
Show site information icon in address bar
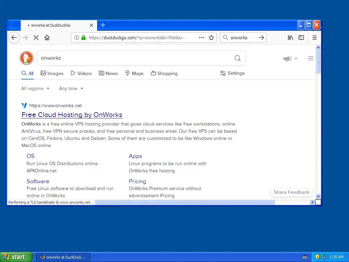pyautogui.click(x=77, y=38)
